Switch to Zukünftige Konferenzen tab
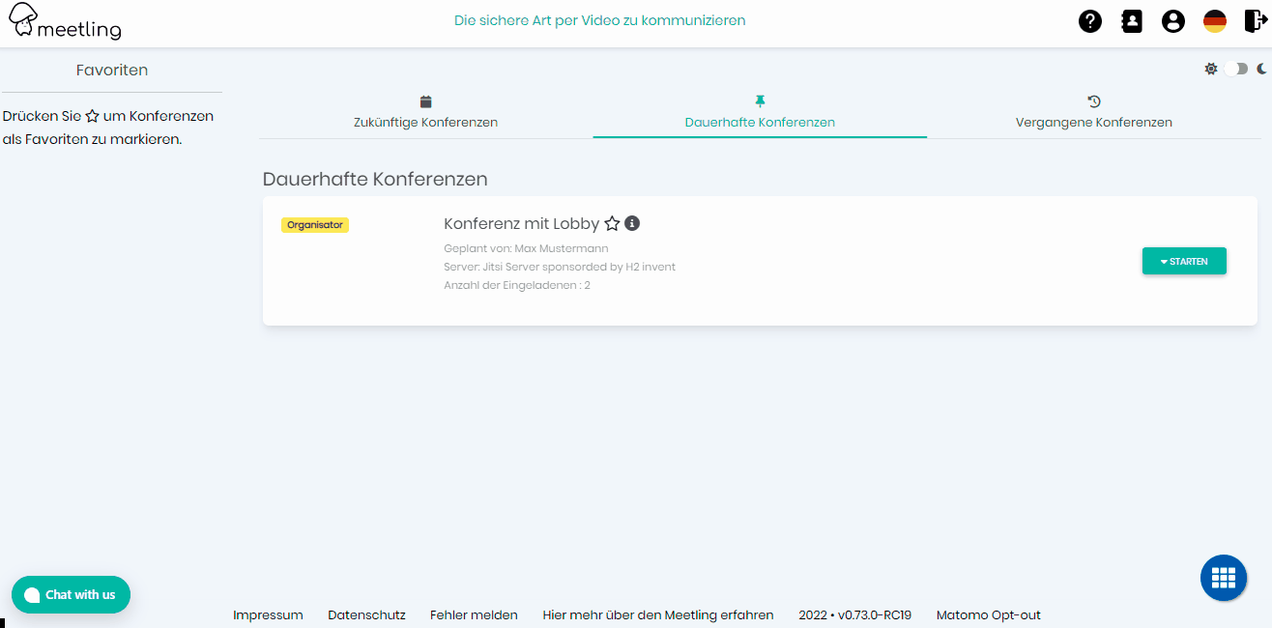This screenshot has height=628, width=1272. coord(425,122)
